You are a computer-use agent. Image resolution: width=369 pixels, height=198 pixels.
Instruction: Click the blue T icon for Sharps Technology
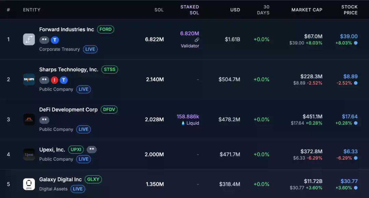pos(64,80)
